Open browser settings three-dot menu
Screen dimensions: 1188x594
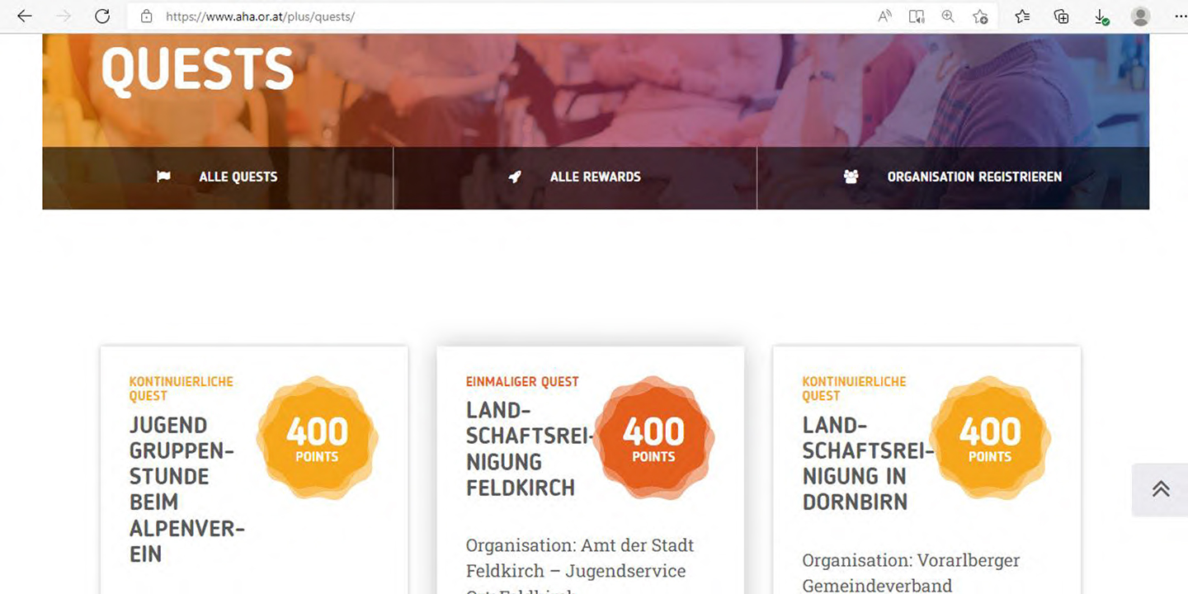(x=1180, y=16)
